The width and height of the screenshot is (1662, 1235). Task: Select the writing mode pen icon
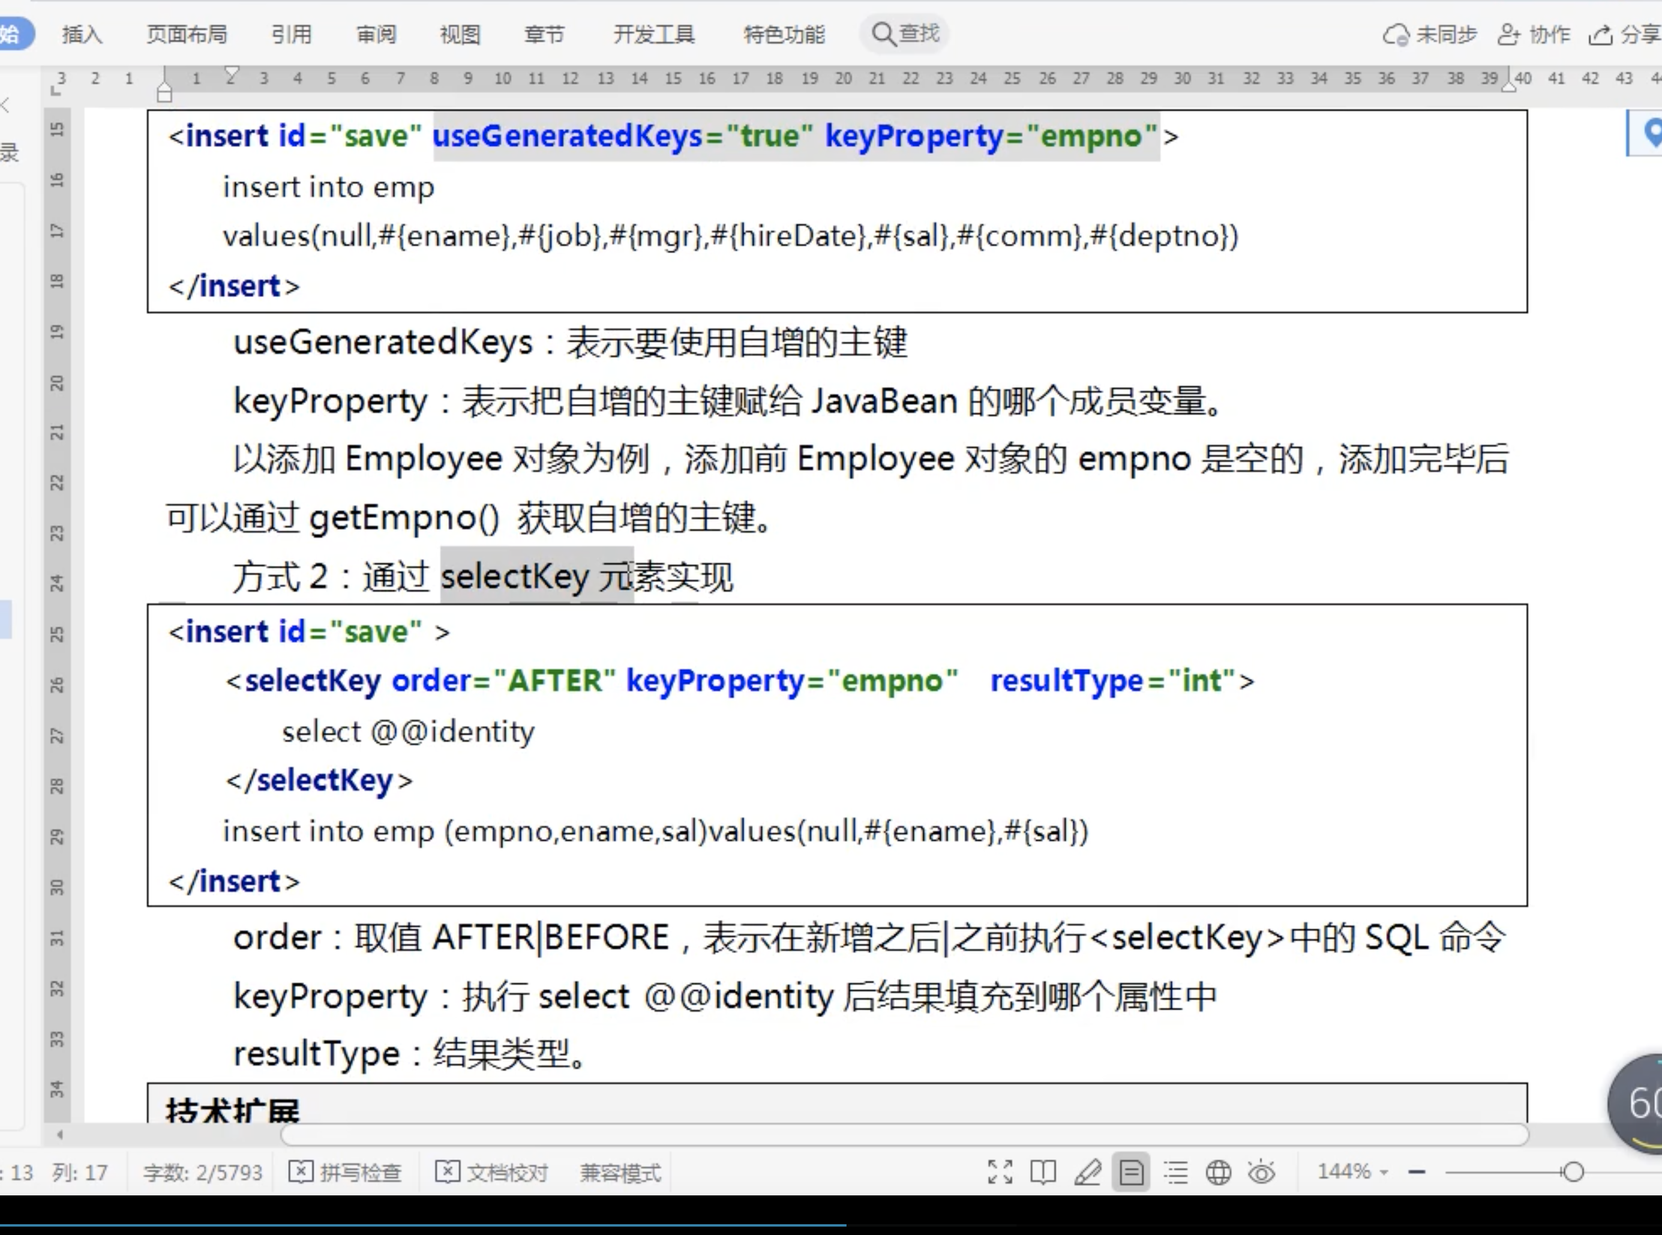(1087, 1171)
